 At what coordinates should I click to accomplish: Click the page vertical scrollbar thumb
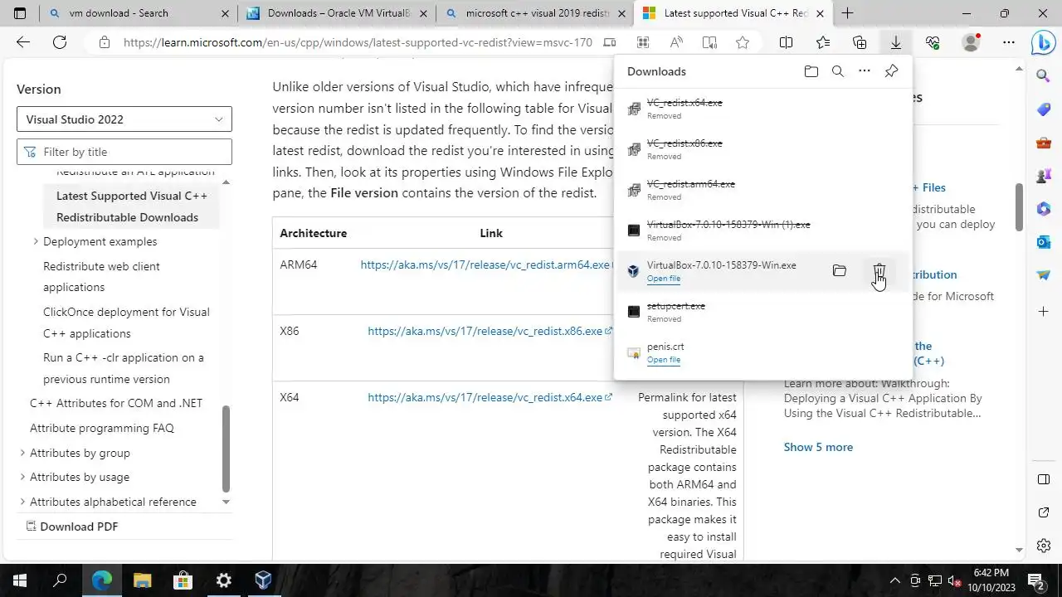[x=1020, y=207]
